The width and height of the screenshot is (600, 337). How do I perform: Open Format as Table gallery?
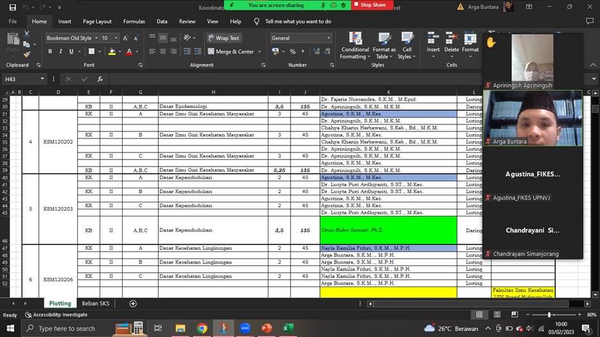click(384, 40)
